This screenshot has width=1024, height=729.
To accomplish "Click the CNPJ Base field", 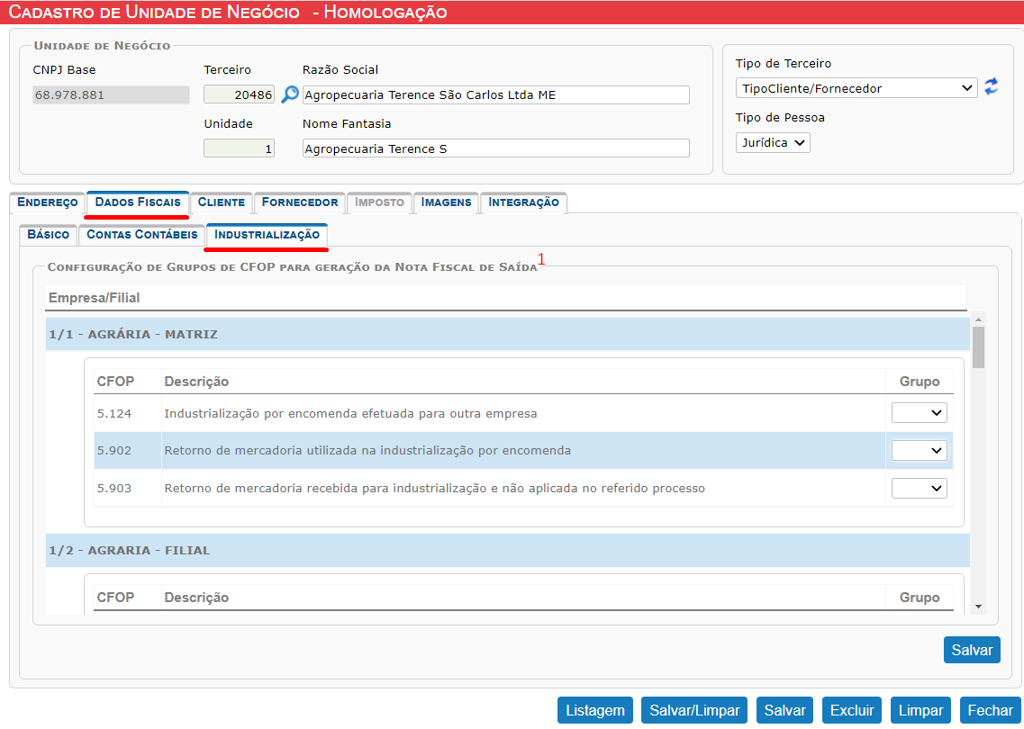I will 111,94.
